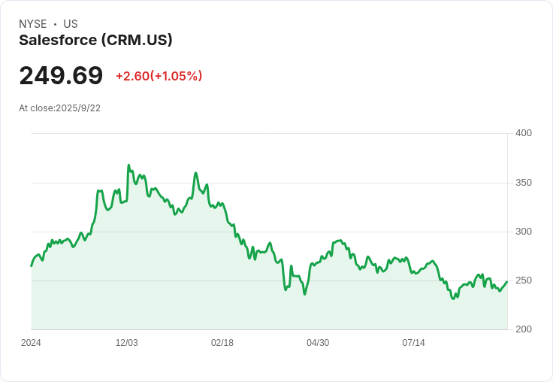Viewport: 553px width, 382px height.
Task: Click the NYSE exchange label
Action: click(33, 24)
